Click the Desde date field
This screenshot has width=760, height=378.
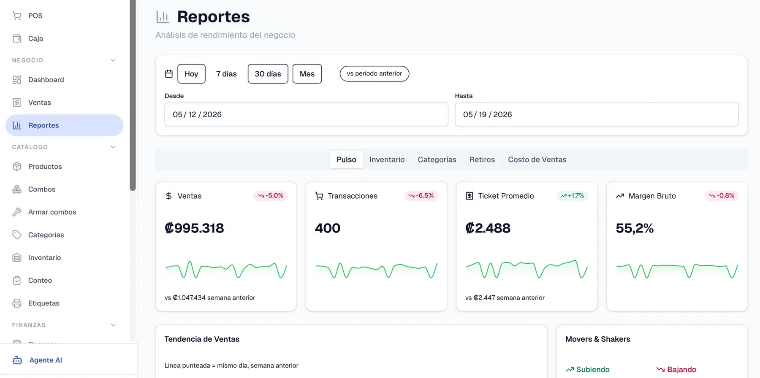click(307, 114)
